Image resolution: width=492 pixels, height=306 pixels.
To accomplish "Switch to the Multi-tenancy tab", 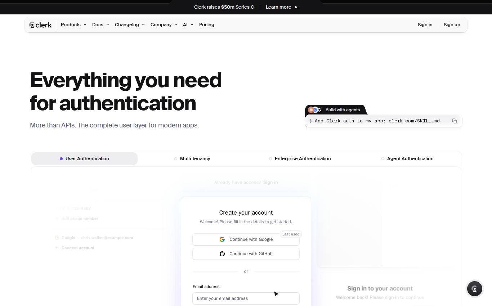I will pos(192,159).
